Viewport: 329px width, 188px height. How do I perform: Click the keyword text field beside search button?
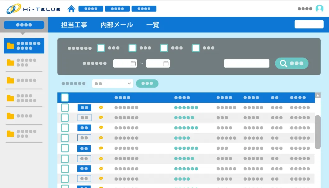(246, 63)
